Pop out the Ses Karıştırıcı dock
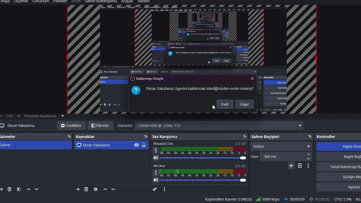The height and width of the screenshot is (203, 361). click(x=244, y=136)
